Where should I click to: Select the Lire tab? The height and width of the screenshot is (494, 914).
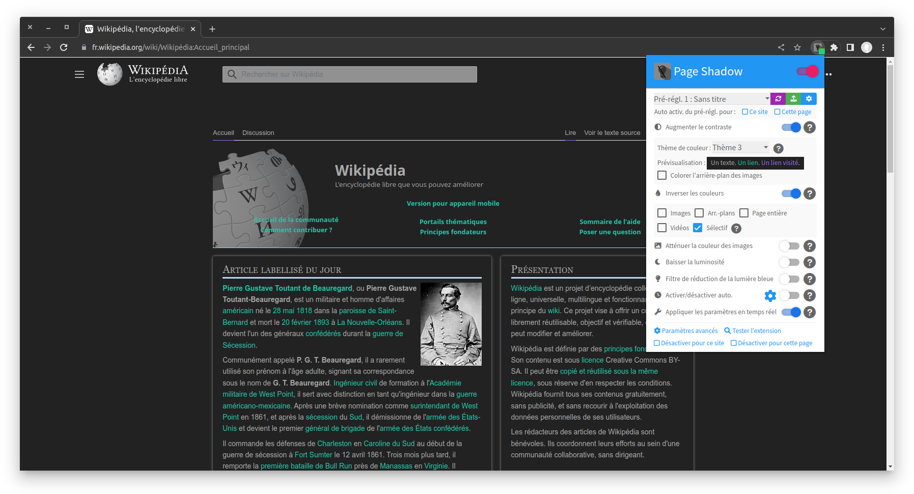[570, 133]
